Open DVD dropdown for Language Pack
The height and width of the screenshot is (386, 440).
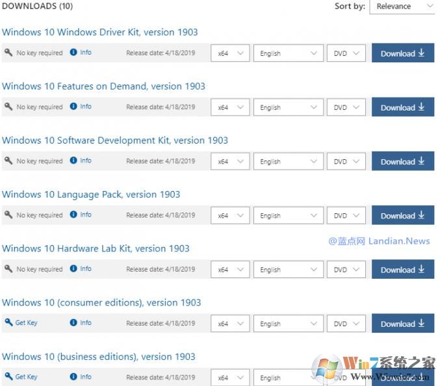pos(346,216)
